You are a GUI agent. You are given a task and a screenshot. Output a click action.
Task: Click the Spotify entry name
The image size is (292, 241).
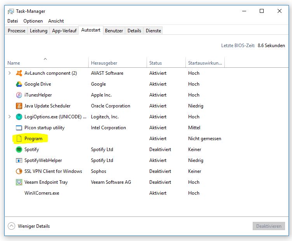(31, 150)
